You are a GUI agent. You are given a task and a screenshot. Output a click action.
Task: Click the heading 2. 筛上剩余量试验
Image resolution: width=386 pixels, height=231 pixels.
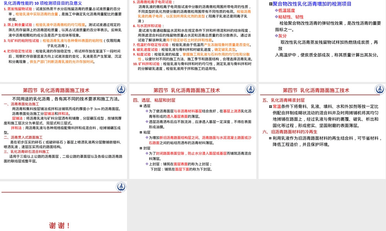pos(18,25)
